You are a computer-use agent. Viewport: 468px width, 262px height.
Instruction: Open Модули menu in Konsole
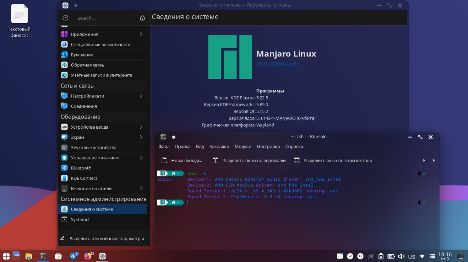click(243, 146)
